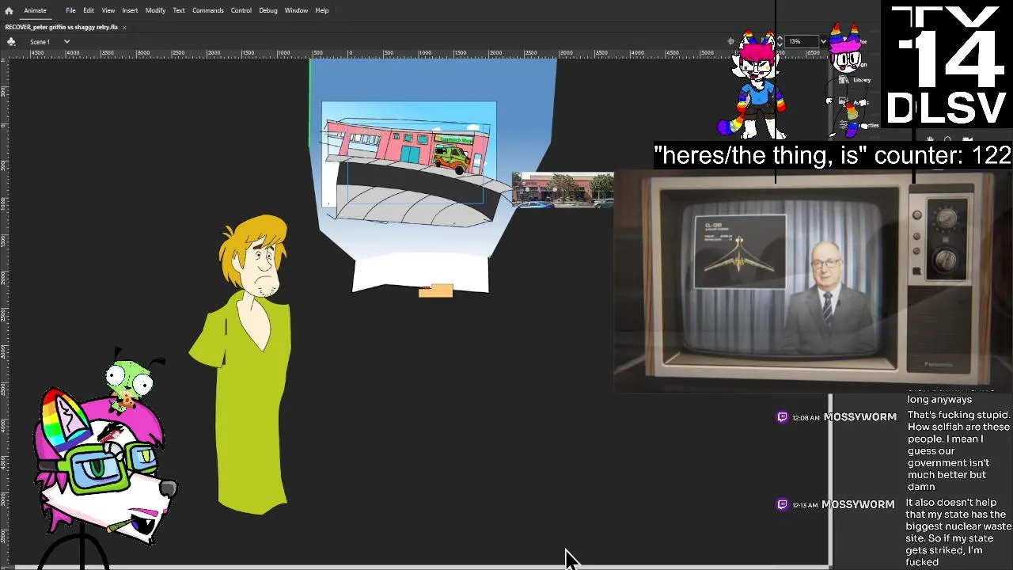Image resolution: width=1013 pixels, height=570 pixels.
Task: Click the zoom percentage stepper arrows
Action: pyautogui.click(x=780, y=41)
